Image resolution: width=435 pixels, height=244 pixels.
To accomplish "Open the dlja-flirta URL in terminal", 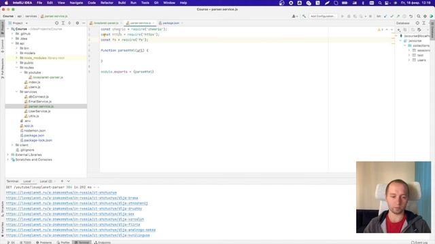I will (x=73, y=224).
